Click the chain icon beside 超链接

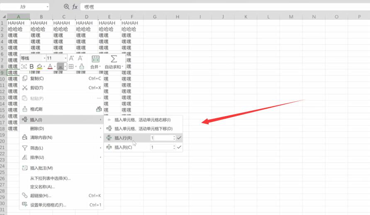pyautogui.click(x=25, y=195)
